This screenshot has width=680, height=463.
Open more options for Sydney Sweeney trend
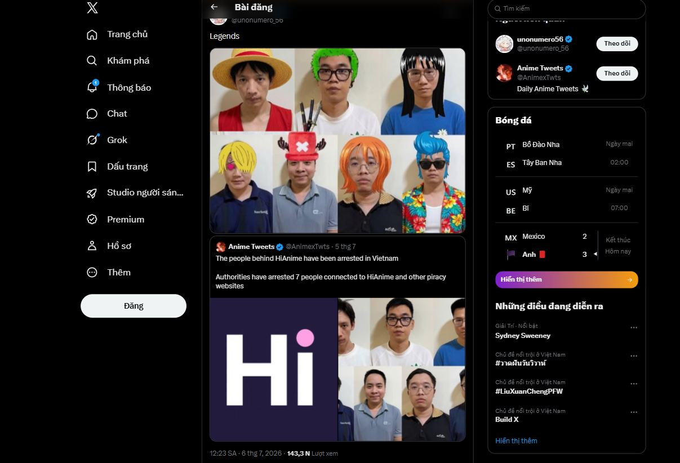coord(634,327)
